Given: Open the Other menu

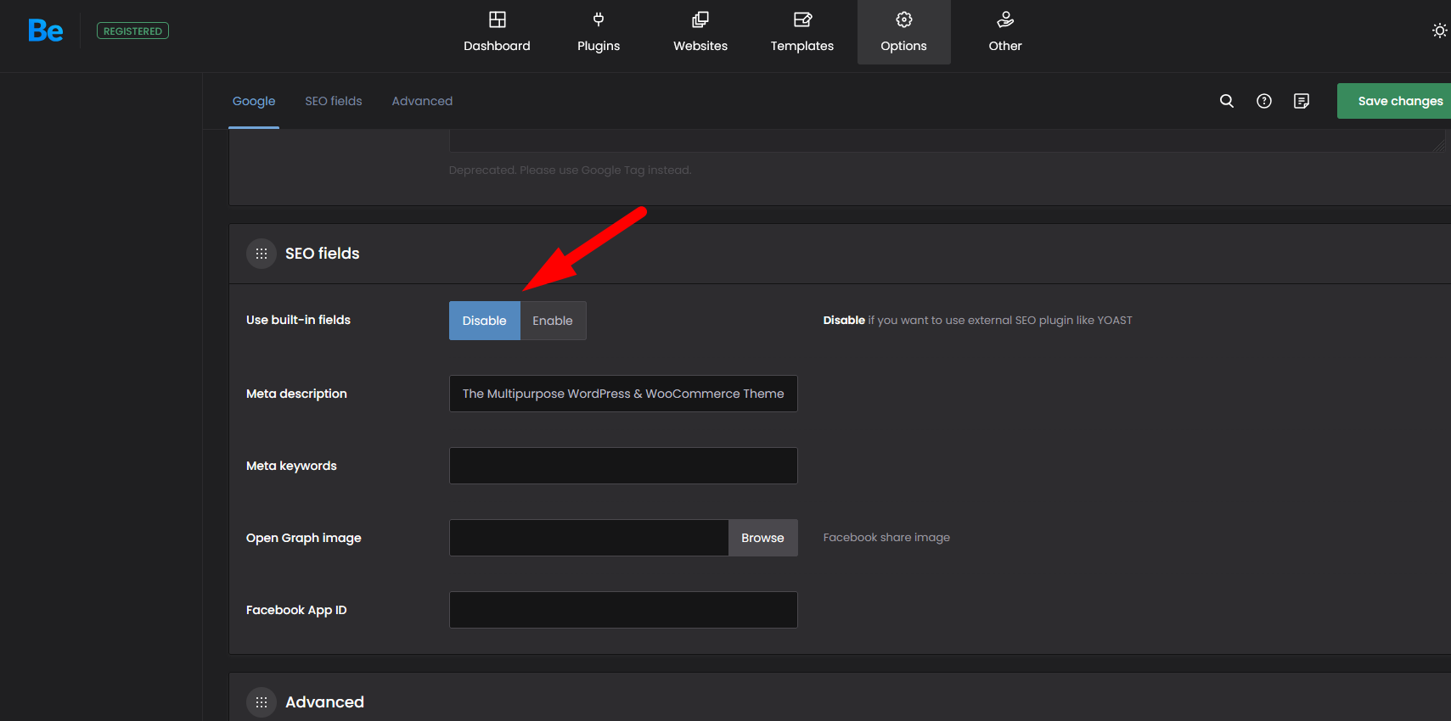Looking at the screenshot, I should [1005, 32].
